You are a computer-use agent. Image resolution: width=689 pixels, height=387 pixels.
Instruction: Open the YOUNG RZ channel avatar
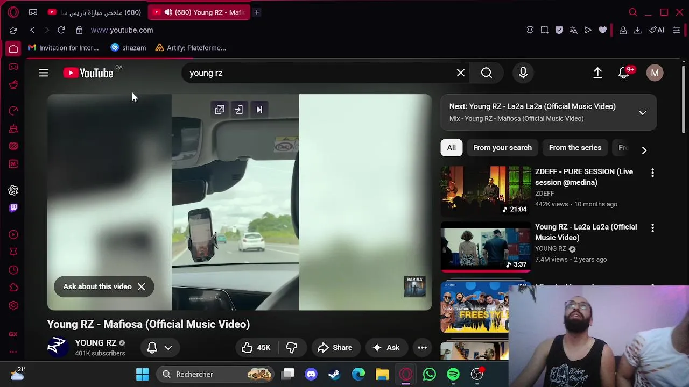pos(58,347)
